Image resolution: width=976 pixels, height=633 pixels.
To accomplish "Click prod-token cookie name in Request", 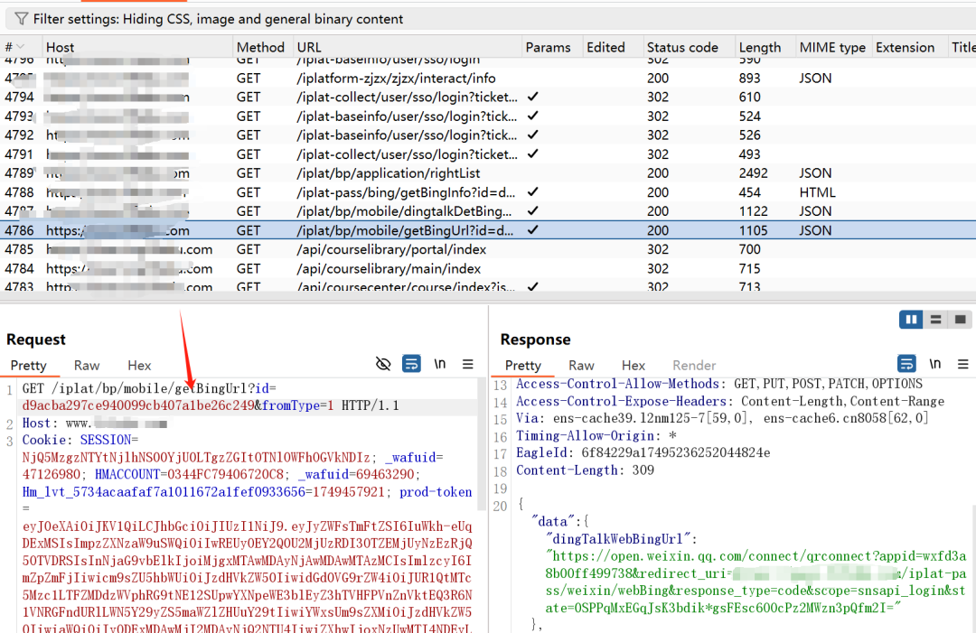I will [435, 492].
